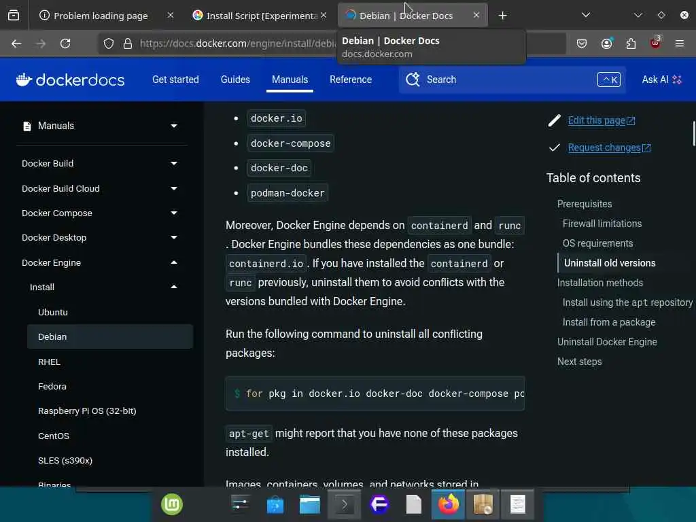Click the uBlock Origin extension icon
The height and width of the screenshot is (522, 696).
coord(655,43)
